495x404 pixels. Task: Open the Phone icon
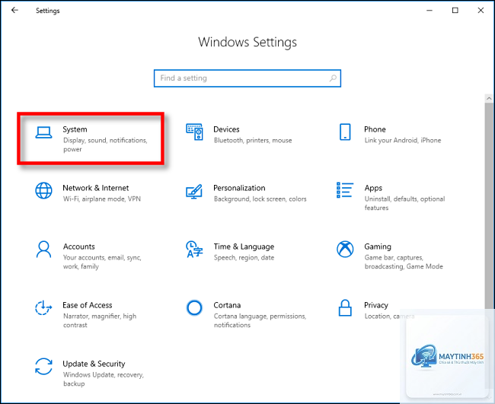345,132
